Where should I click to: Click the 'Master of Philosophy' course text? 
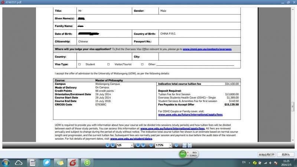click(109, 80)
